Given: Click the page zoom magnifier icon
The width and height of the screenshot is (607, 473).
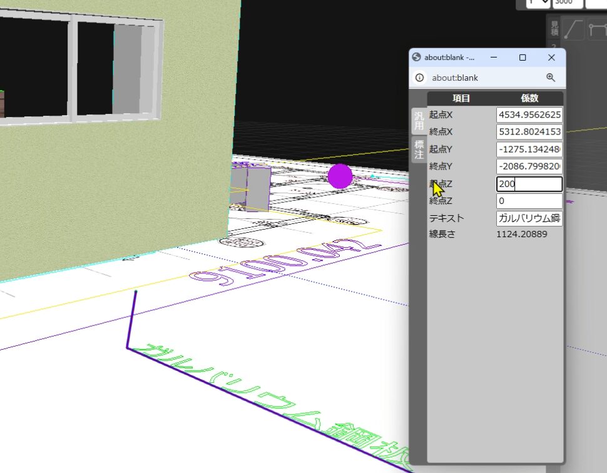Looking at the screenshot, I should pos(551,78).
